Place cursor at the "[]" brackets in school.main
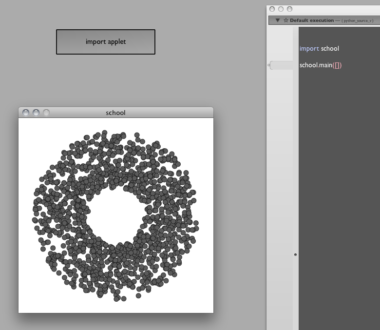Image resolution: width=380 pixels, height=330 pixels. click(x=337, y=65)
